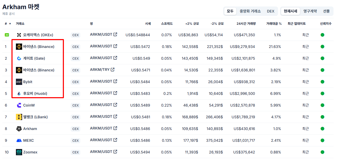Click the green trust dot for Binance row 1

323,47
